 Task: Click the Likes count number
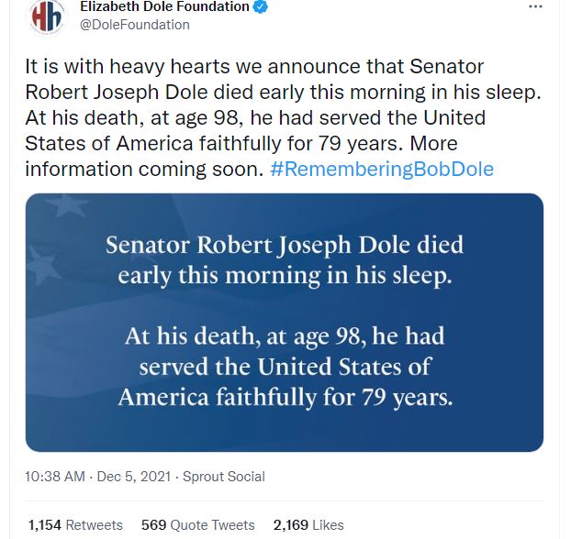pos(291,525)
